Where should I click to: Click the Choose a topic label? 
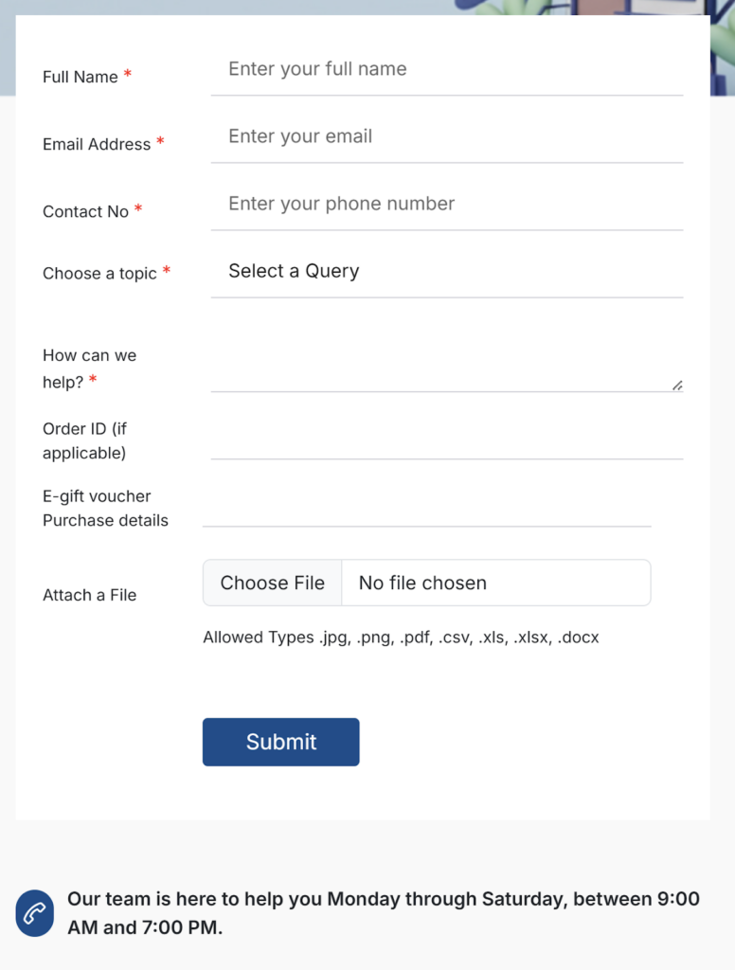coord(99,274)
